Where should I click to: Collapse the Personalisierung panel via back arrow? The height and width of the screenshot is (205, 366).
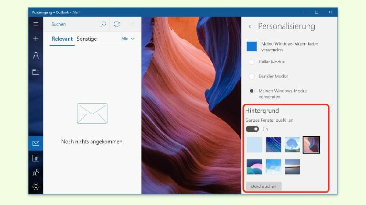(250, 26)
